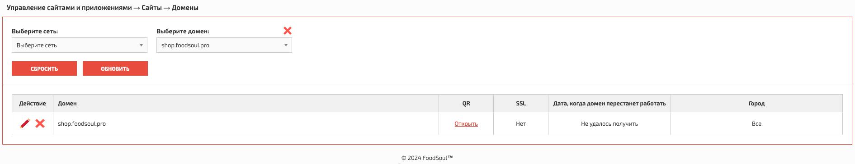Screen dimensions: 855x164
Task: Click the "QR" column header
Action: coord(466,103)
